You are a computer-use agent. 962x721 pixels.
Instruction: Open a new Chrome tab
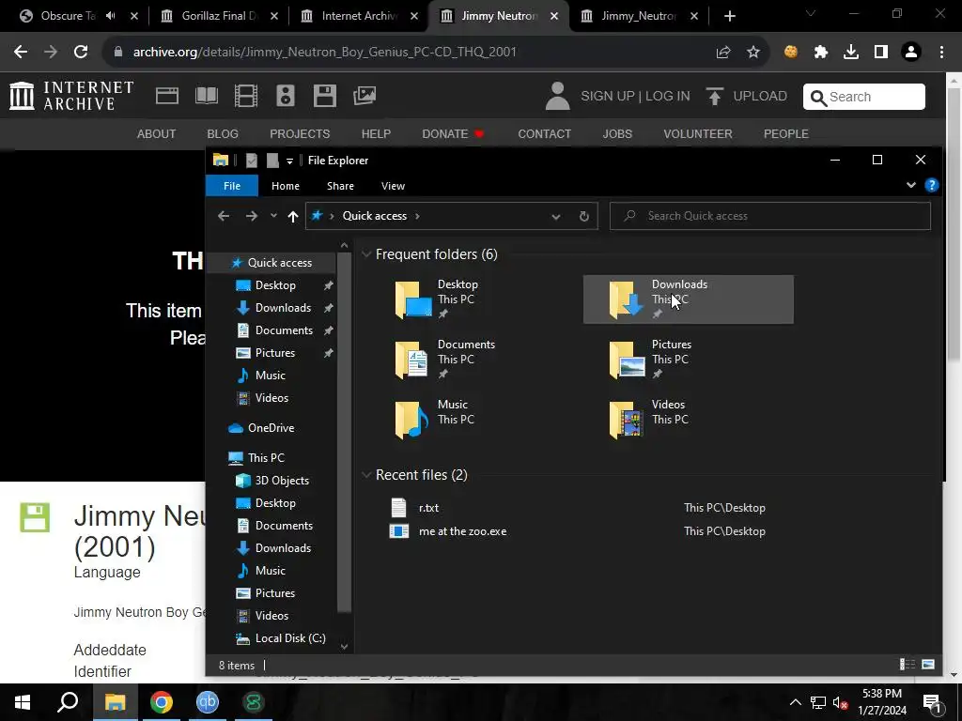click(729, 16)
